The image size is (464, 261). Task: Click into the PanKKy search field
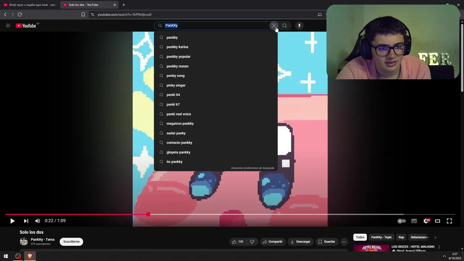[216, 25]
